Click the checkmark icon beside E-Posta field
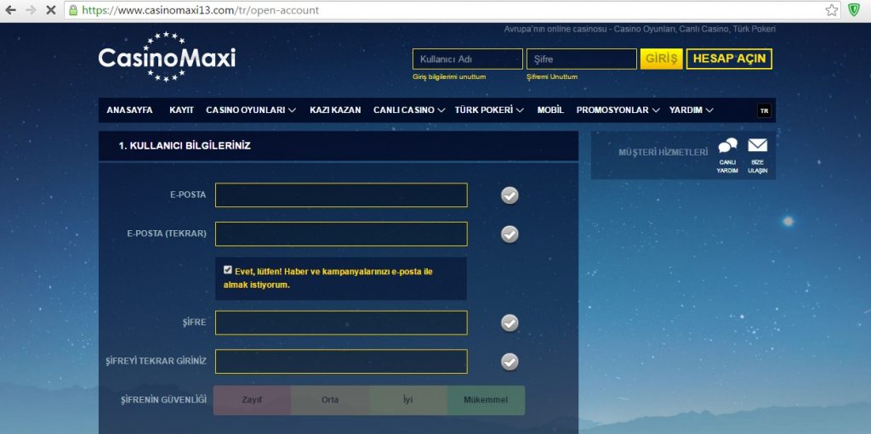The width and height of the screenshot is (871, 434). (x=510, y=195)
